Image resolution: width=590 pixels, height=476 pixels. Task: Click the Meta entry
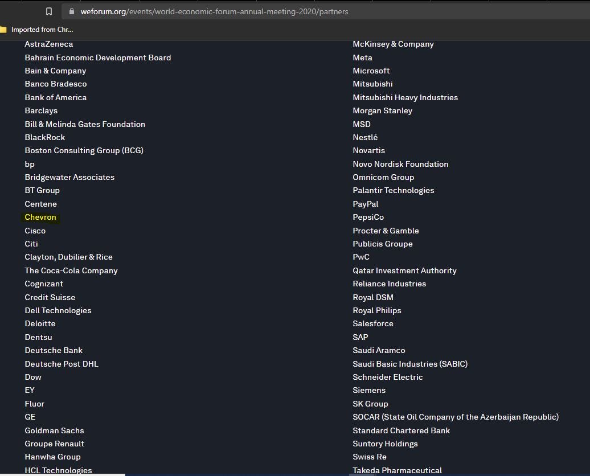pos(362,58)
